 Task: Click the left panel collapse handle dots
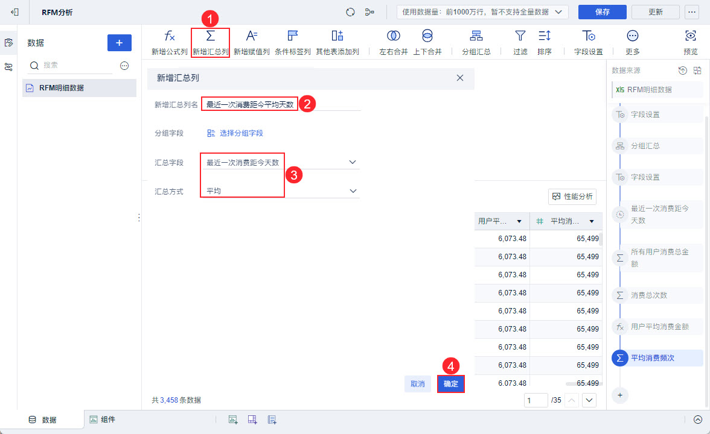pos(139,218)
